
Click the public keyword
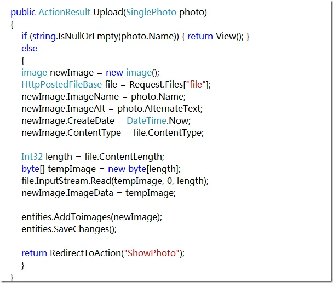[23, 12]
